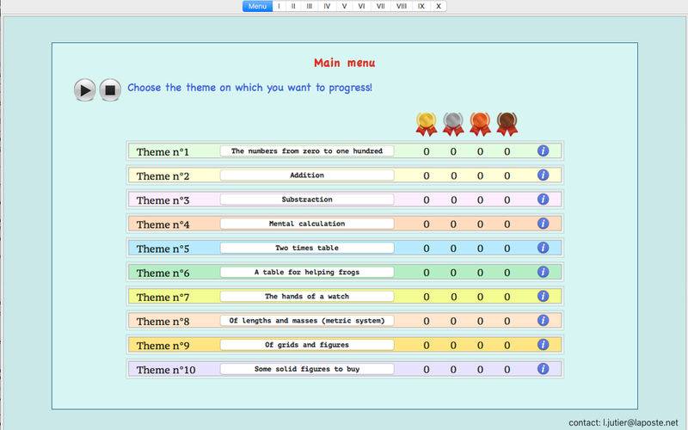Viewport: 688px width, 430px height.
Task: Click 'Choose the theme' instruction text
Action: pyautogui.click(x=249, y=88)
